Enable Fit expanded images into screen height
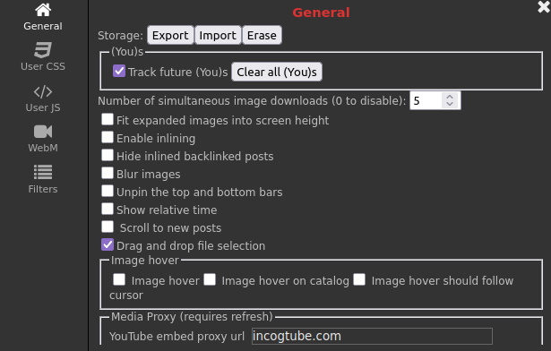Screen dimensions: 551x351 (x=108, y=119)
